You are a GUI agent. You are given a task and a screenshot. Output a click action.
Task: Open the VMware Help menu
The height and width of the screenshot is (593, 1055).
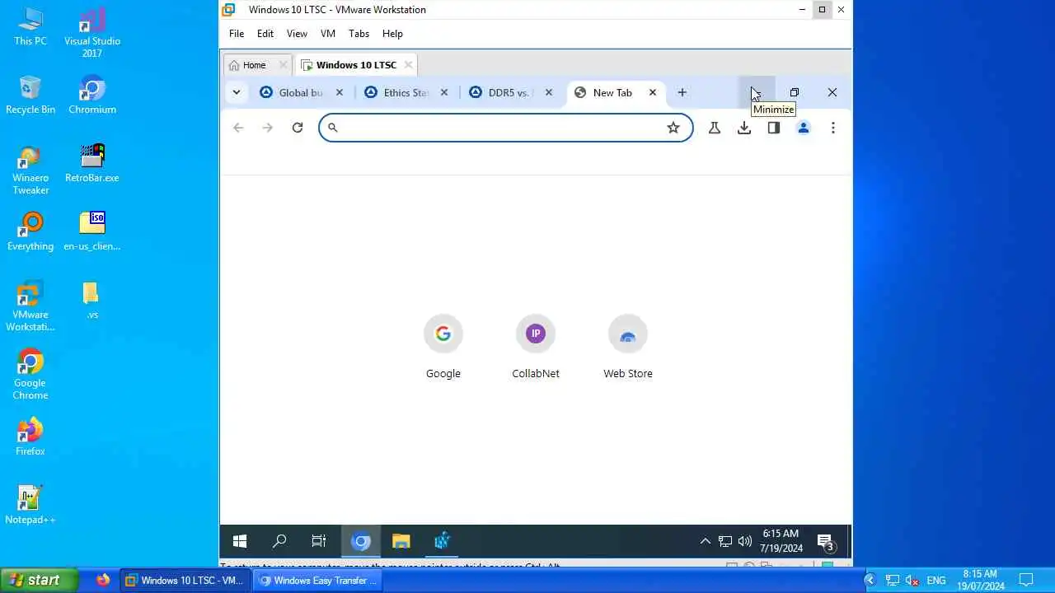pos(392,34)
